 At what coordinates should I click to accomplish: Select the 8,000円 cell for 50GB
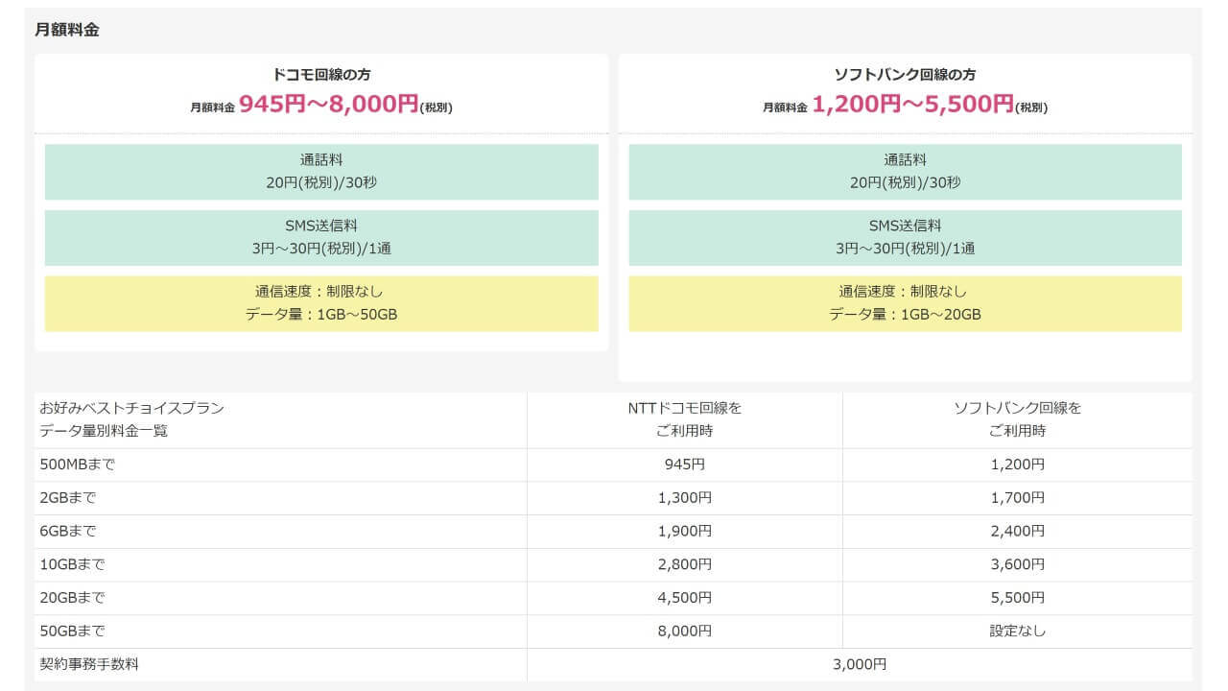tap(684, 631)
